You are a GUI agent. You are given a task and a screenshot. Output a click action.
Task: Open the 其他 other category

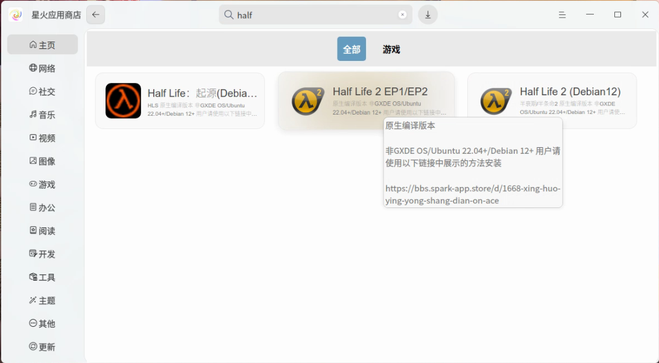coord(42,324)
